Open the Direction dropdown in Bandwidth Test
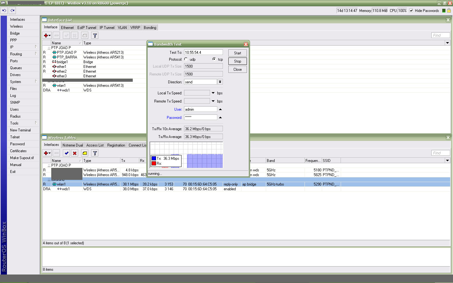 220,82
